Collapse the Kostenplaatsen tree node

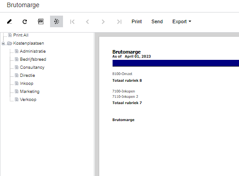[3, 43]
